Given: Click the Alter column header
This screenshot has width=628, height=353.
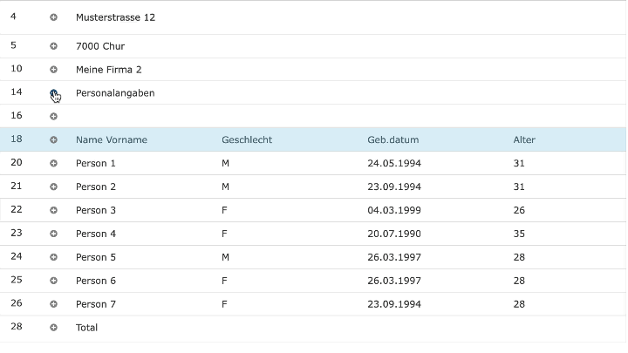Looking at the screenshot, I should coord(524,139).
